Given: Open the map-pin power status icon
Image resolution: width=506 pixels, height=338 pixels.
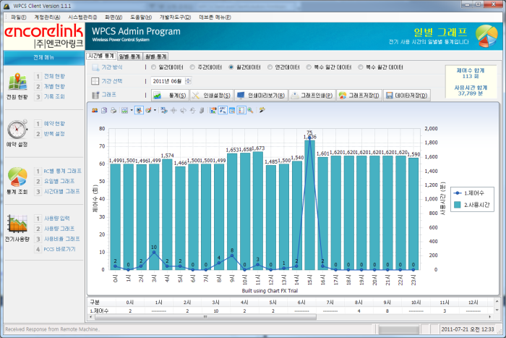Looking at the screenshot, I should (17, 82).
